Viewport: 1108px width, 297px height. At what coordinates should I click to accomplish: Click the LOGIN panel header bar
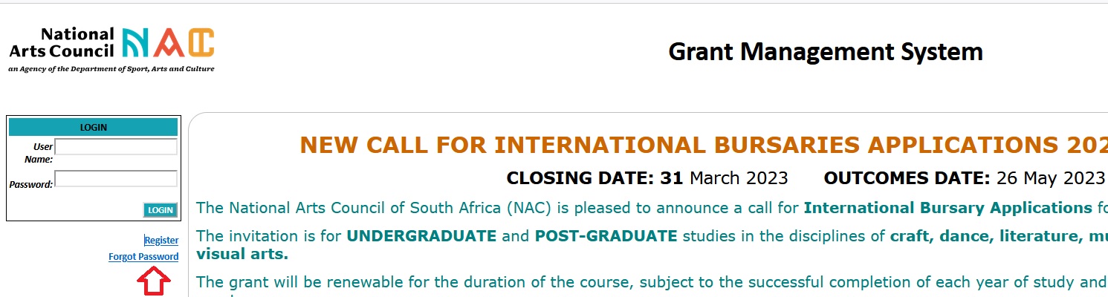coord(93,127)
